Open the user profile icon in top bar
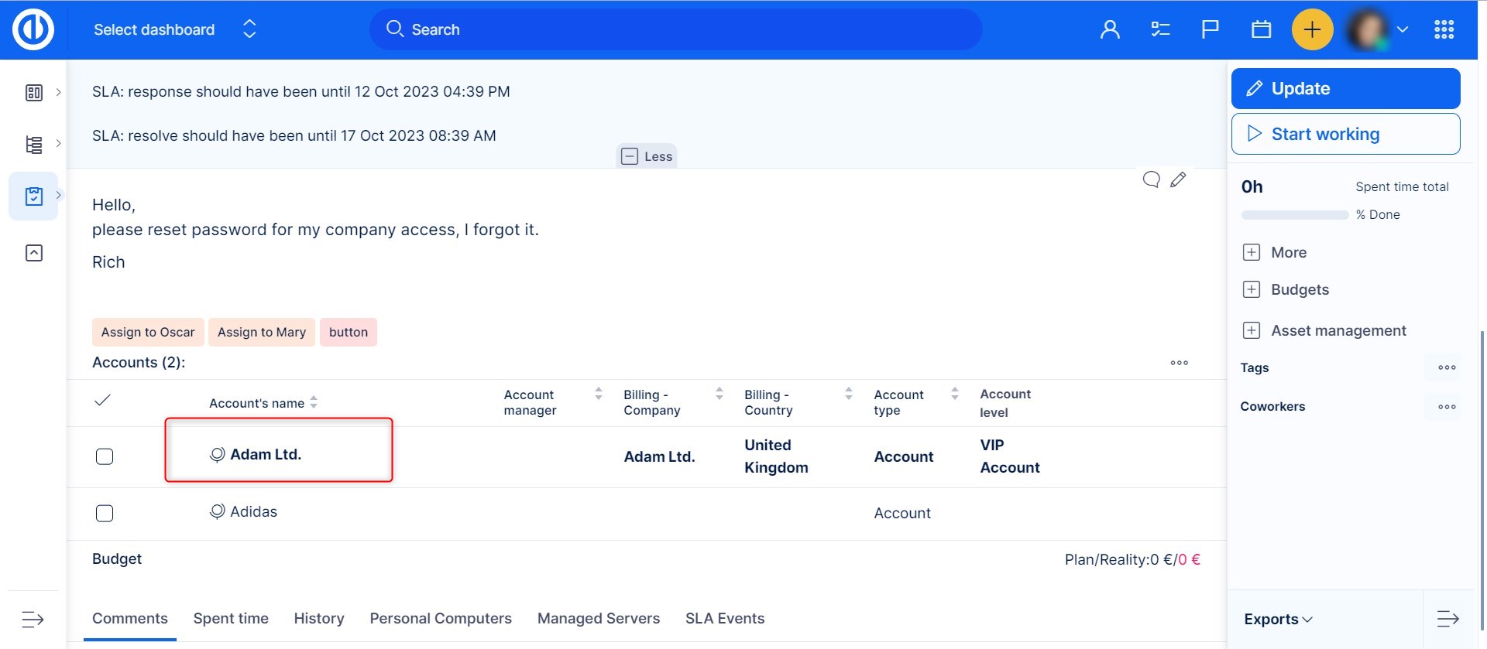The image size is (1487, 649). pos(1110,29)
